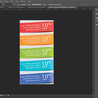Click the circular clear-ratio arrow icon in options bar
This screenshot has width=98, height=98.
point(14,5)
